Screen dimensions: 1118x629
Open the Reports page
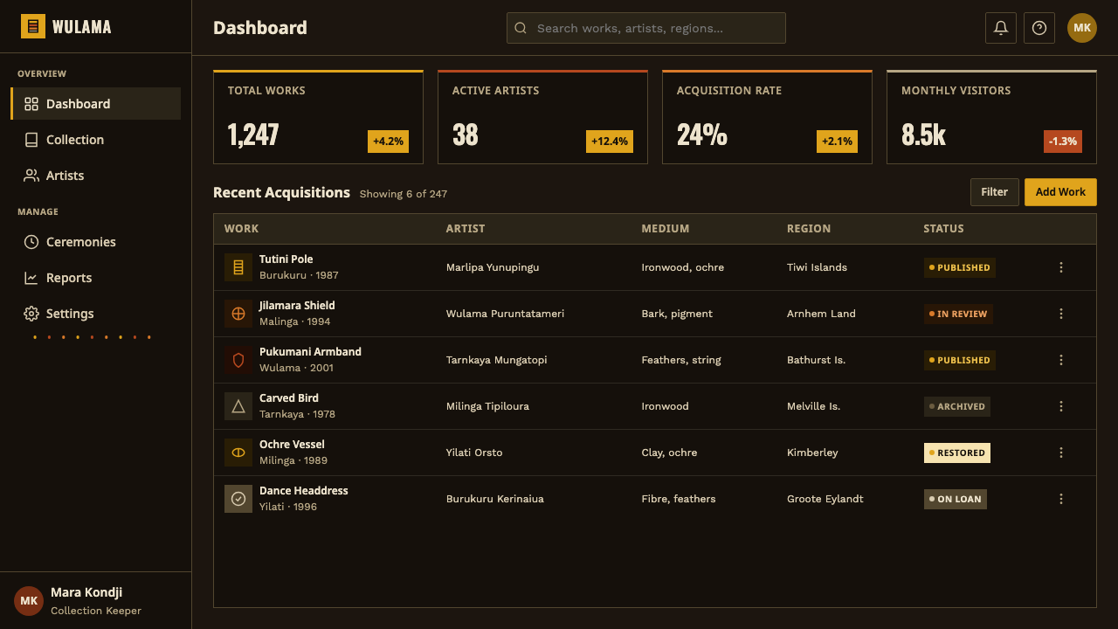click(x=96, y=278)
